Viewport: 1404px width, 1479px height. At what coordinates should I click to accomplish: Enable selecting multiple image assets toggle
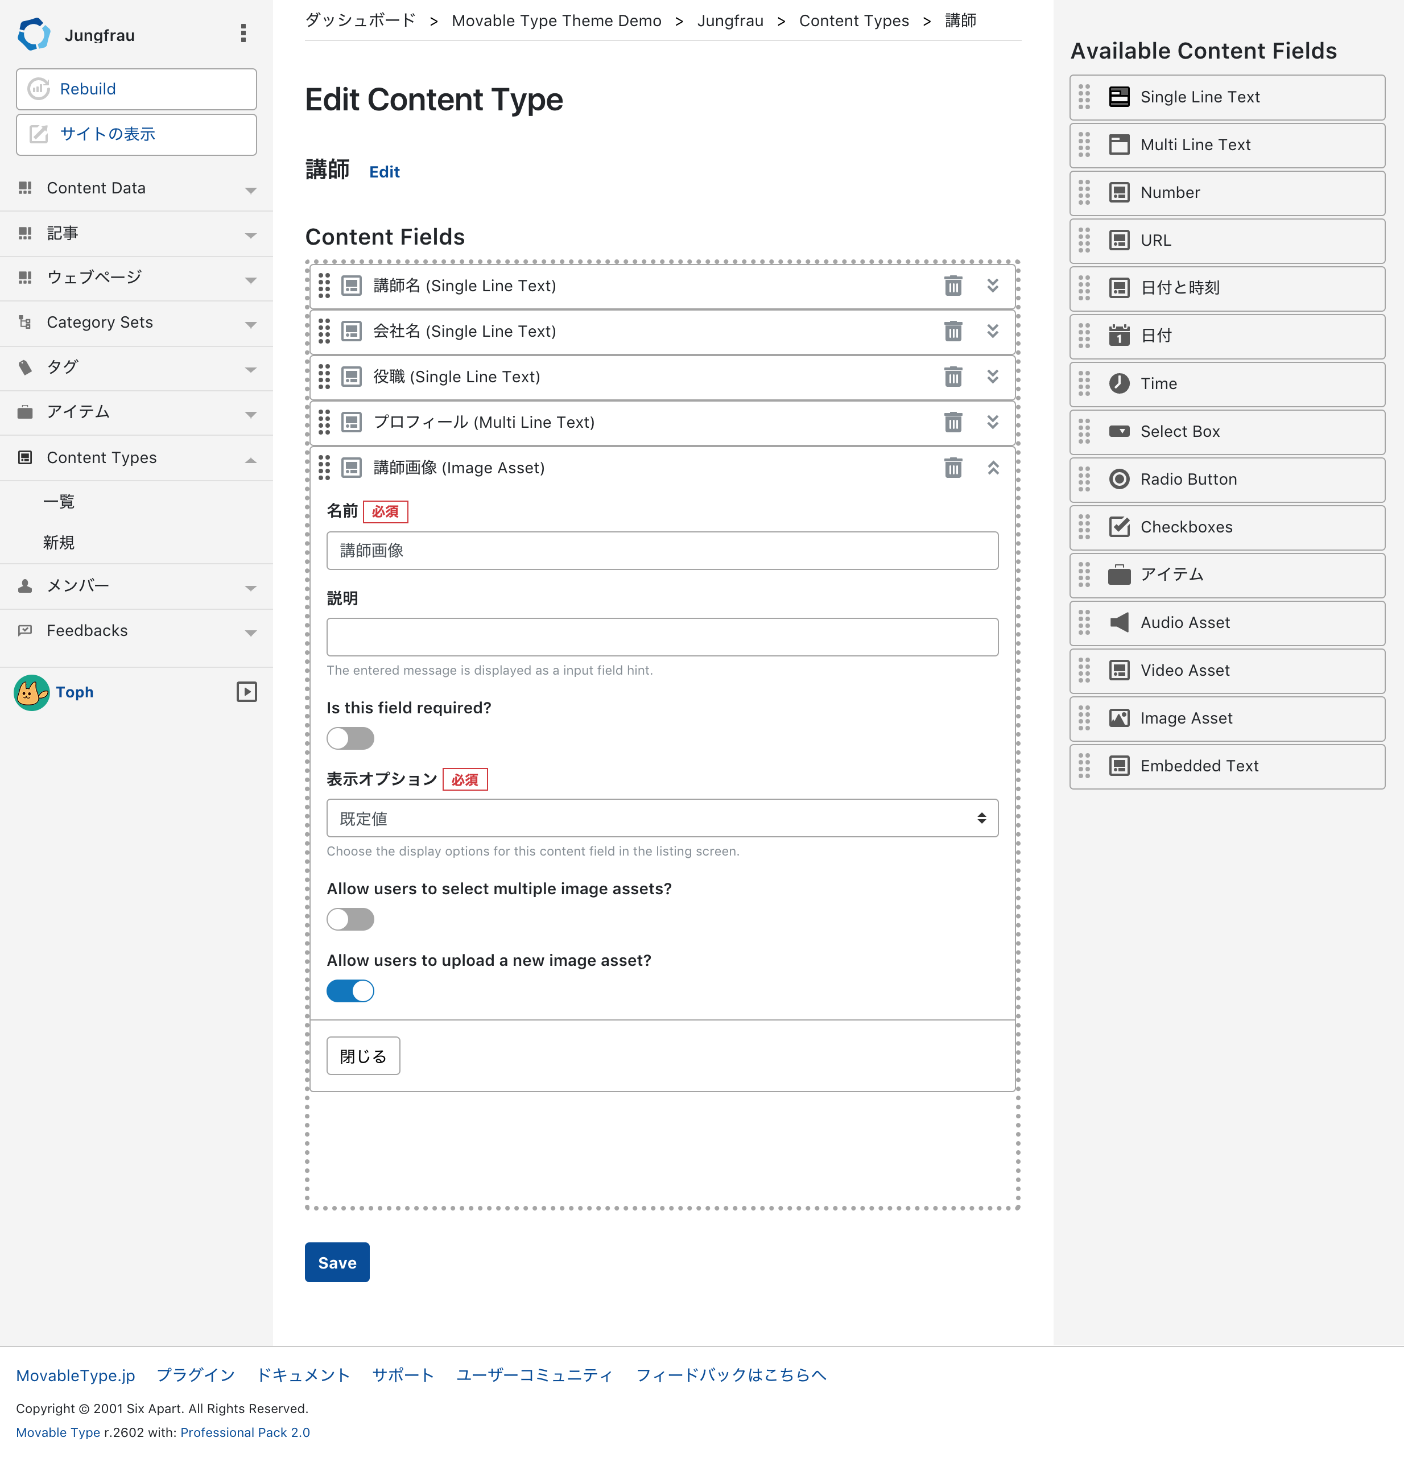350,919
